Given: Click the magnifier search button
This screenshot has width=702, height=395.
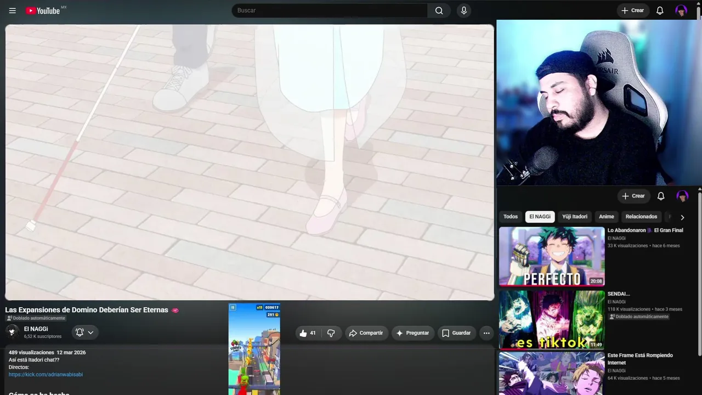Looking at the screenshot, I should (x=439, y=10).
